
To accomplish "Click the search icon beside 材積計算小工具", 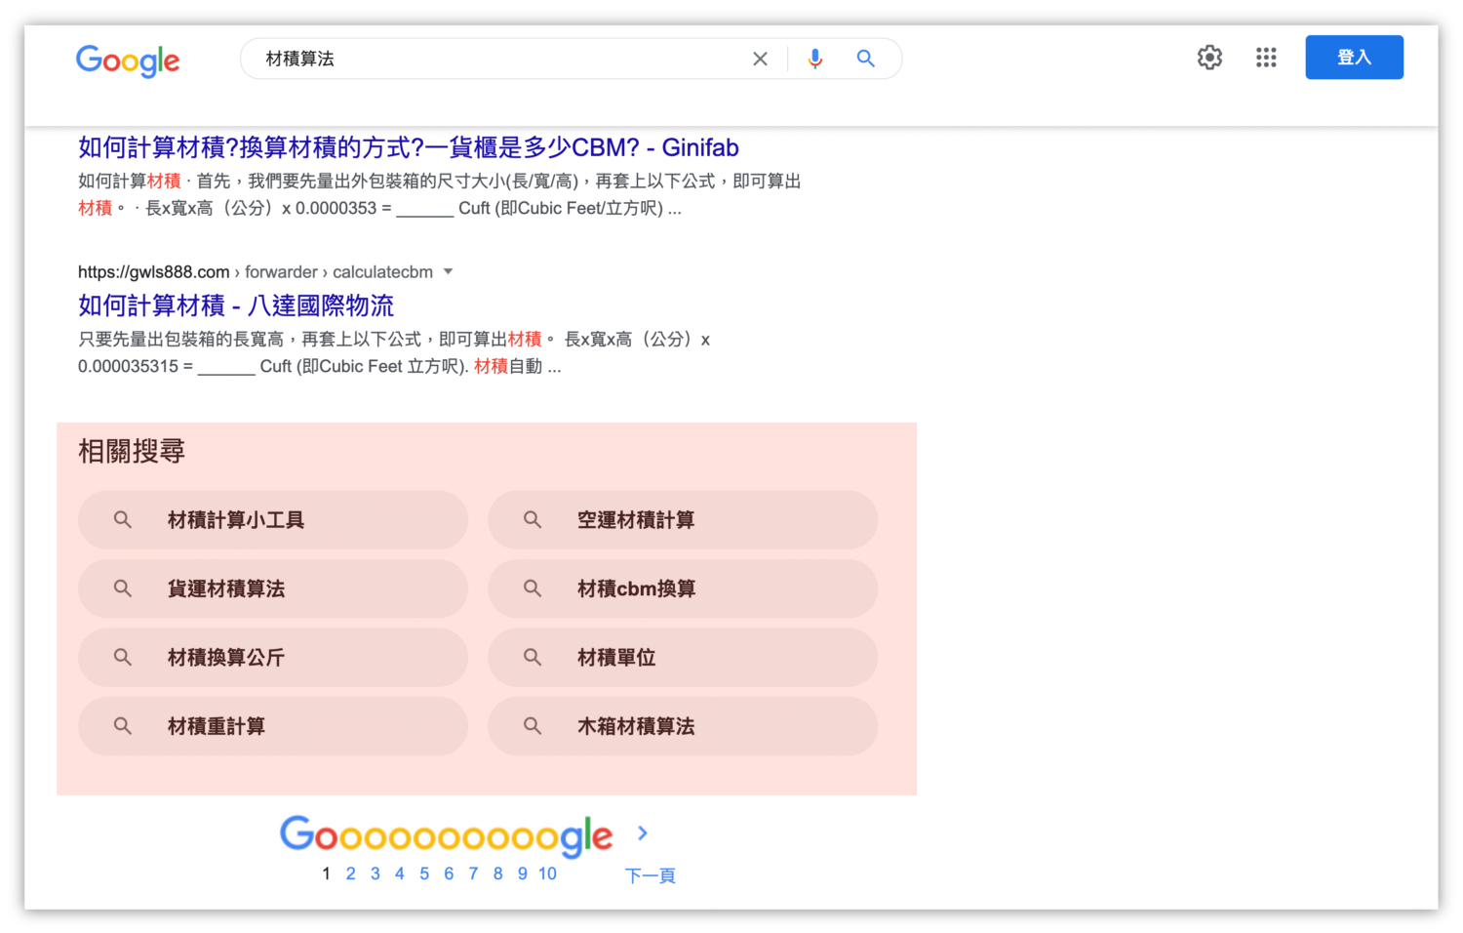I will [x=122, y=520].
